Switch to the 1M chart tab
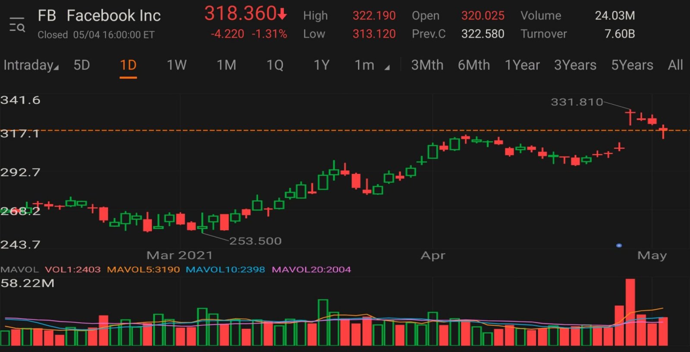Image resolution: width=690 pixels, height=352 pixels. (x=226, y=65)
